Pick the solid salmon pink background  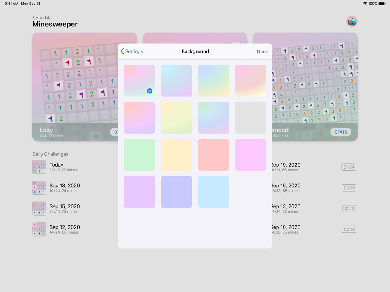coord(213,155)
